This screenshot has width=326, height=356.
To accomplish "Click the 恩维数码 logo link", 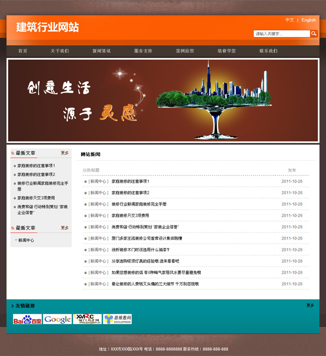I will point(117,319).
